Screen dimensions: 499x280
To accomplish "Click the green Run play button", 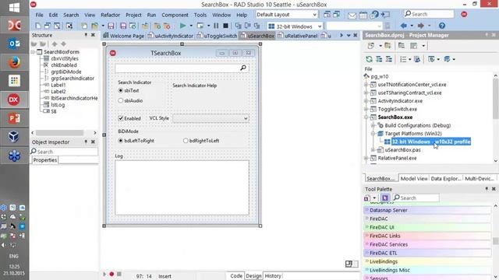I will tap(182, 26).
